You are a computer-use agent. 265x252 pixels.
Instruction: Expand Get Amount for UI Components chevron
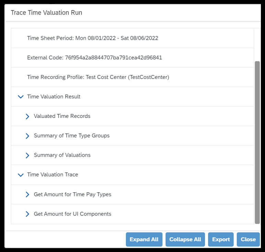tap(27, 214)
